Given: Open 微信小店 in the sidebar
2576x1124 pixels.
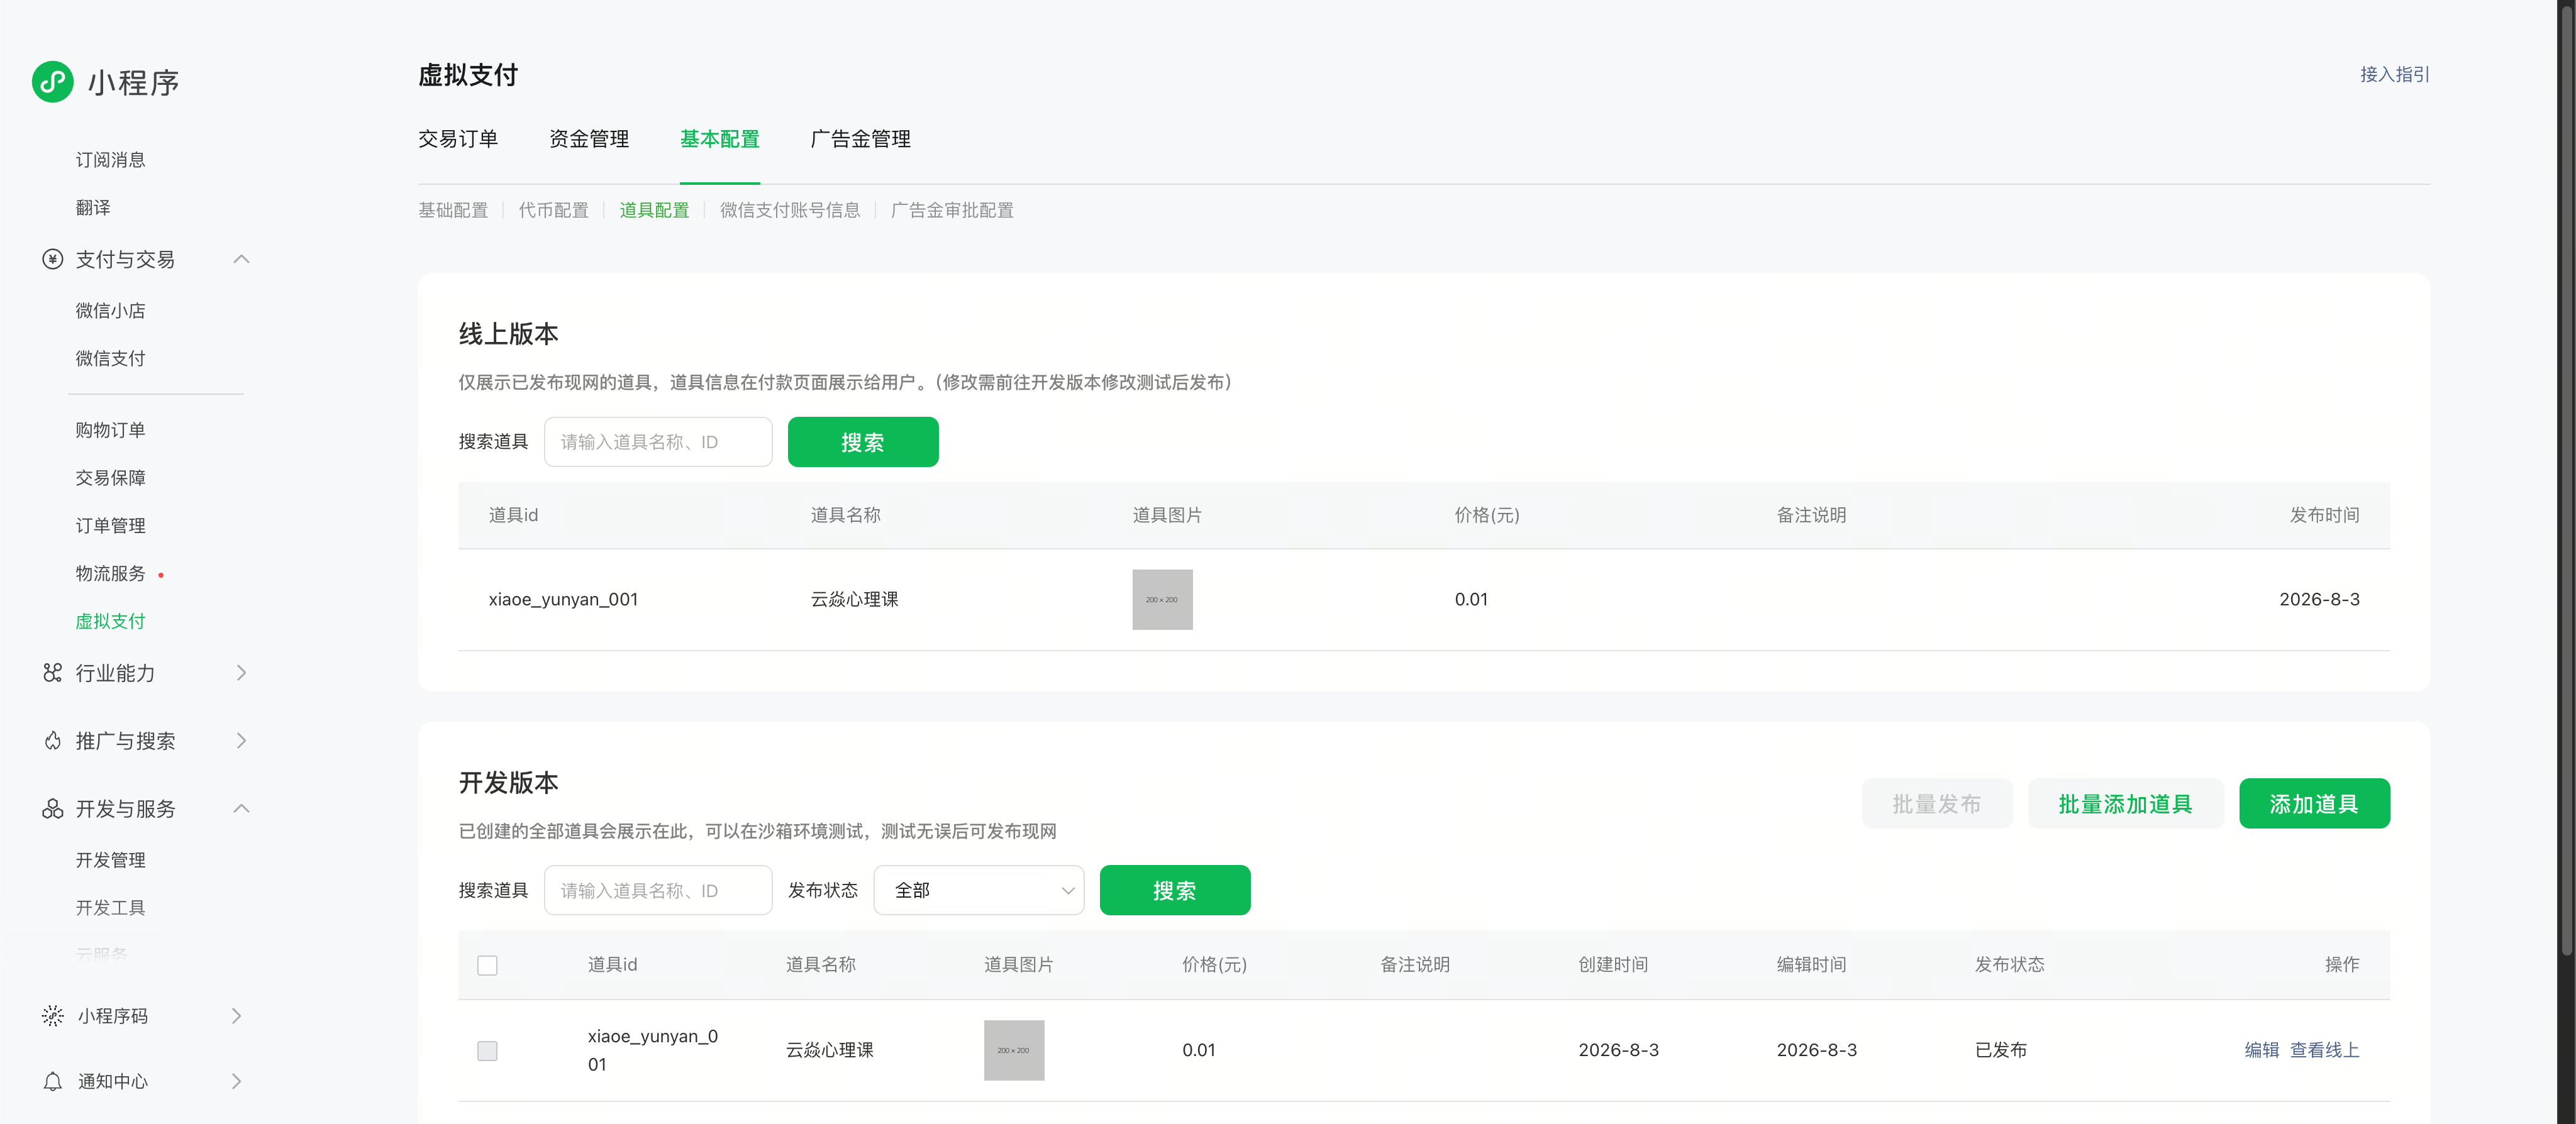Looking at the screenshot, I should coord(110,311).
